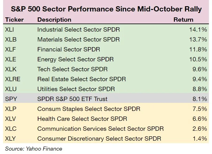Select Consum Staples Select Sector SPDR
This screenshot has width=212, height=154.
(x=89, y=109)
